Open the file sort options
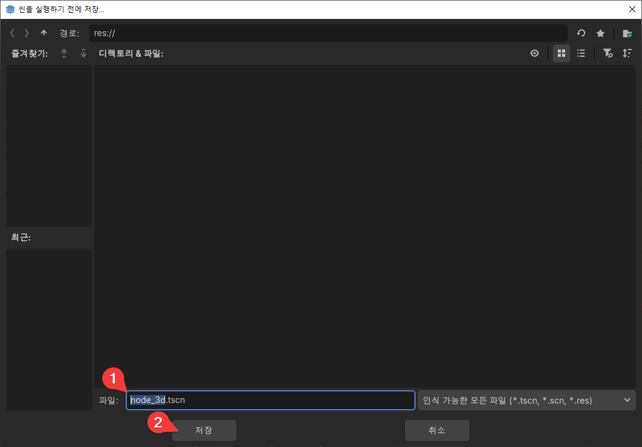The height and width of the screenshot is (447, 642). pyautogui.click(x=627, y=53)
